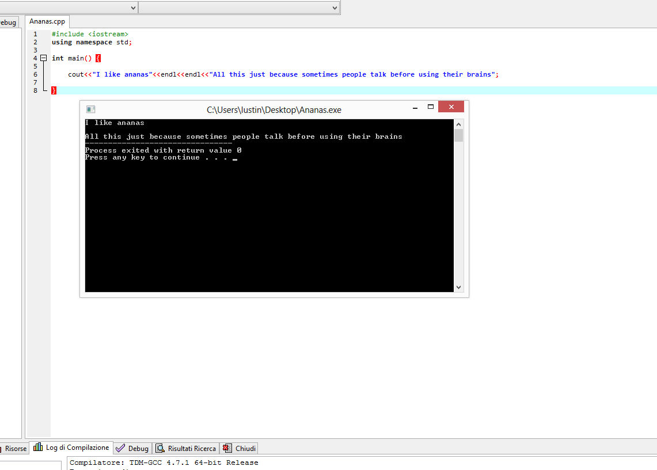
Task: Click the Log di Compilazione bar-chart icon
Action: pyautogui.click(x=38, y=448)
